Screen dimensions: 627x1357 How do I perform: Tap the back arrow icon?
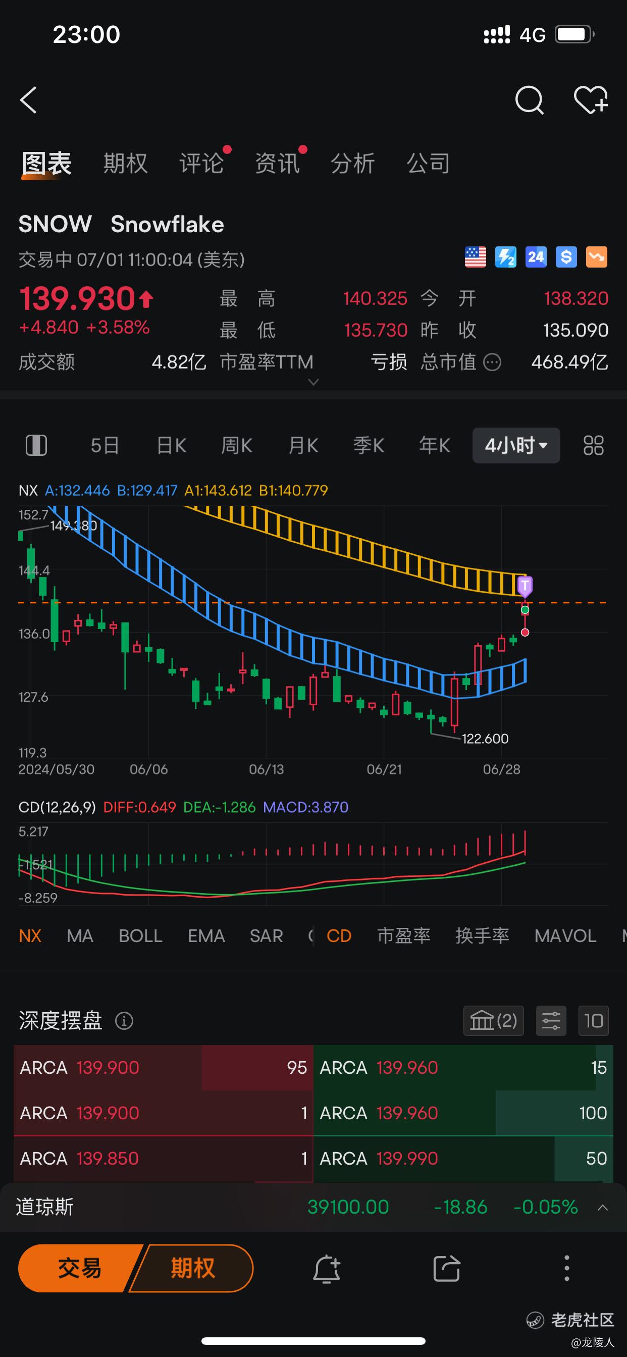click(x=28, y=100)
